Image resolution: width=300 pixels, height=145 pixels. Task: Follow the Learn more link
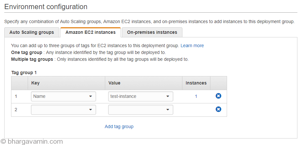[x=192, y=46]
